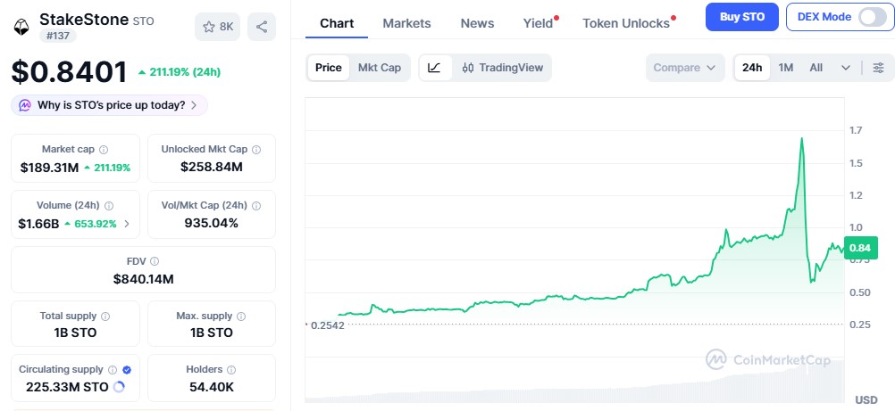Viewport: 895px width, 411px height.
Task: Switch to the News tab
Action: click(x=477, y=23)
